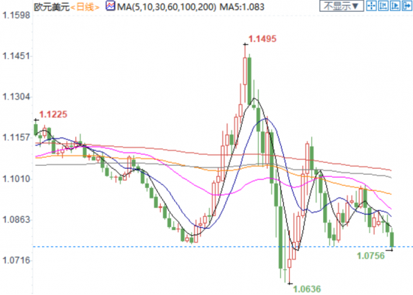Image resolution: width=413 pixels, height=295 pixels.
Task: Click the jump-to-latest arrow icon
Action: click(407, 6)
